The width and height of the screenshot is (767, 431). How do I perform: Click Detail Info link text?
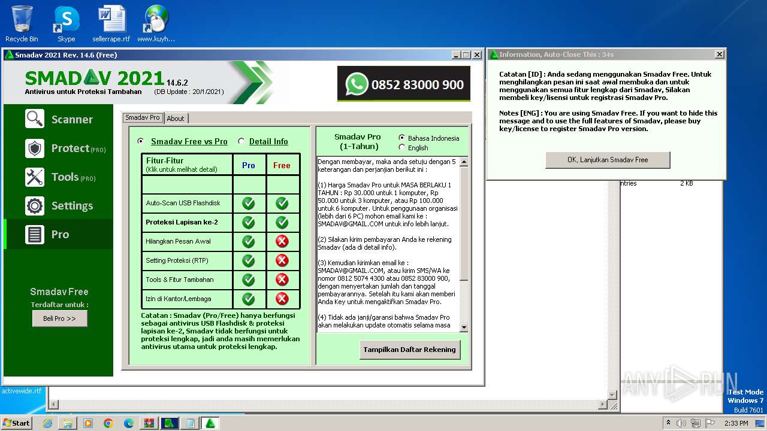point(268,141)
